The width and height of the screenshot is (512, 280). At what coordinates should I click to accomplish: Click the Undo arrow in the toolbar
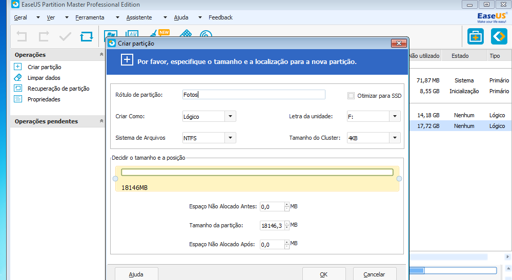(22, 36)
